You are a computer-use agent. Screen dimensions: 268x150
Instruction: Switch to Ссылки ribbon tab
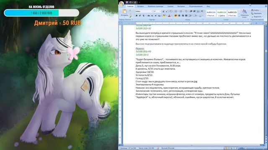170,6
